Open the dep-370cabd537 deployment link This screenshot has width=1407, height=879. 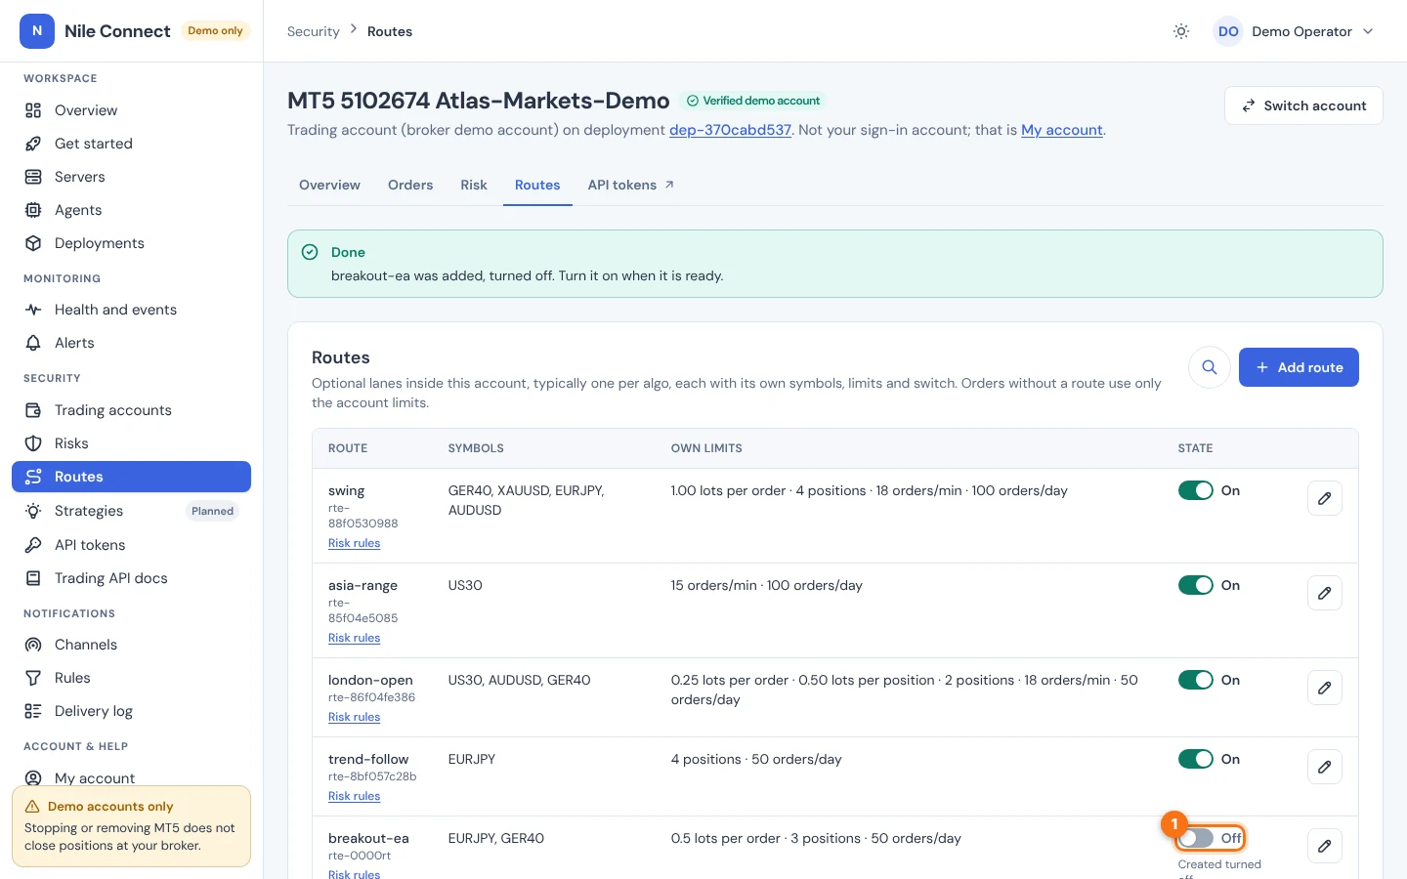(730, 130)
